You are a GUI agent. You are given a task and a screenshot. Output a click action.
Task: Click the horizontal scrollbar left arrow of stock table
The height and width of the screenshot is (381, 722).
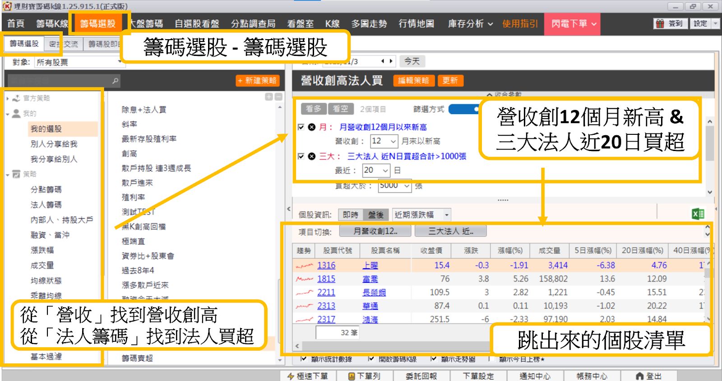coord(297,346)
